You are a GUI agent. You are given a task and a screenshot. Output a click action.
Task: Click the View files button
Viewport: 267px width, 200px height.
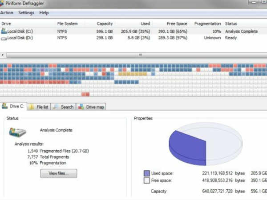coord(59,173)
